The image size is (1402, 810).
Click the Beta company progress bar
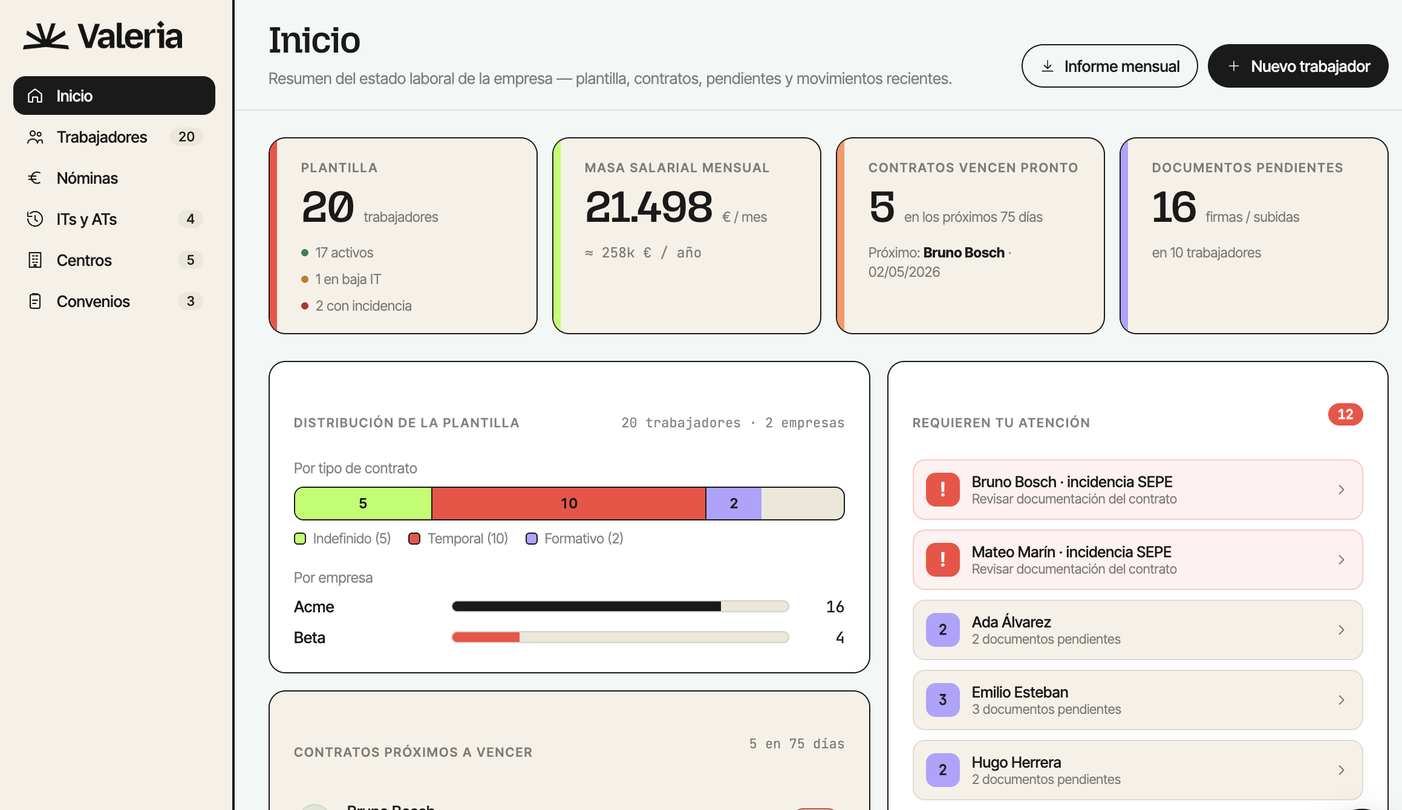(x=620, y=637)
